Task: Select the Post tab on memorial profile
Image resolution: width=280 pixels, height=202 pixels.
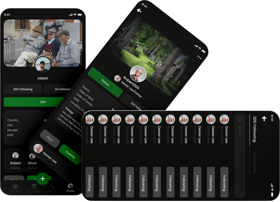Action: pyautogui.click(x=50, y=138)
